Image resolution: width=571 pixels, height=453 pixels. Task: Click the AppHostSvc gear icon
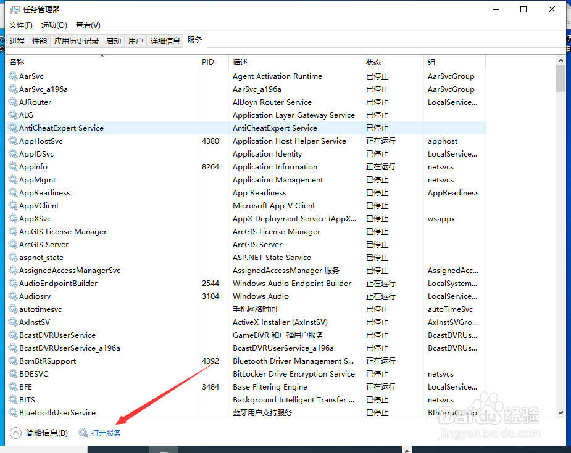click(x=13, y=141)
